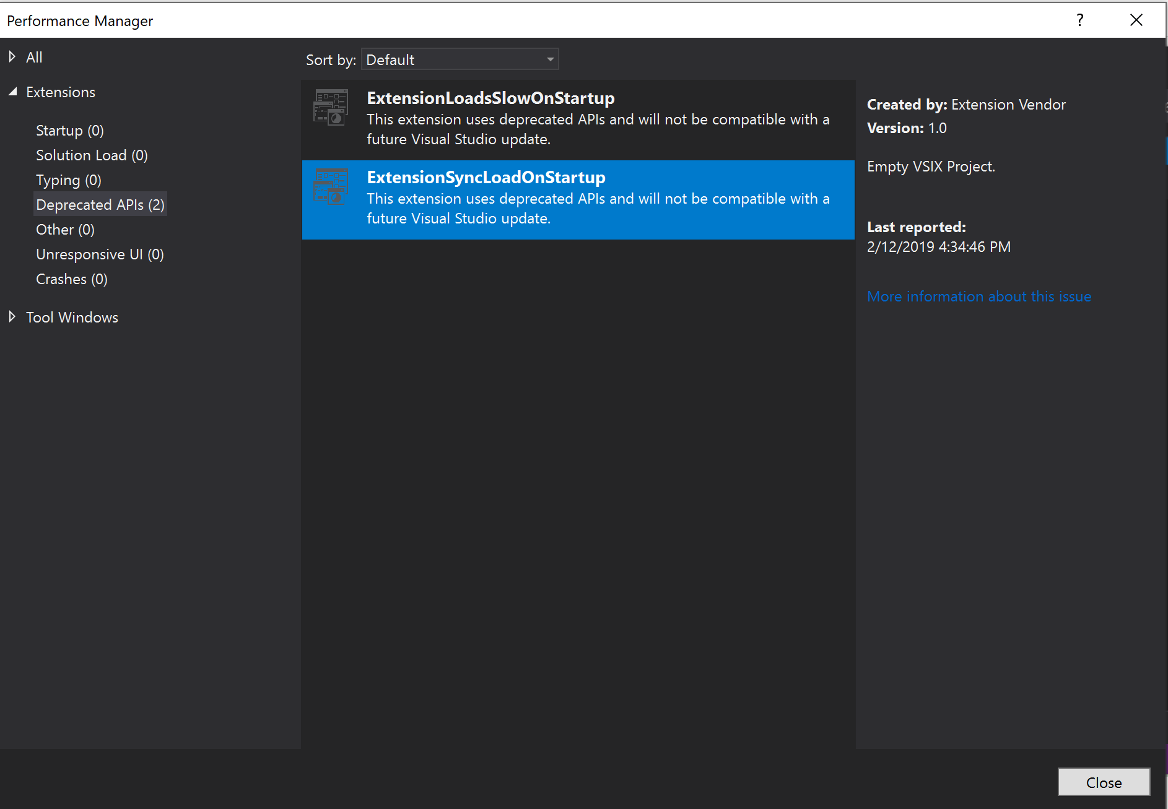Select the Deprecated APIs (2) category
1168x809 pixels.
[x=100, y=205]
